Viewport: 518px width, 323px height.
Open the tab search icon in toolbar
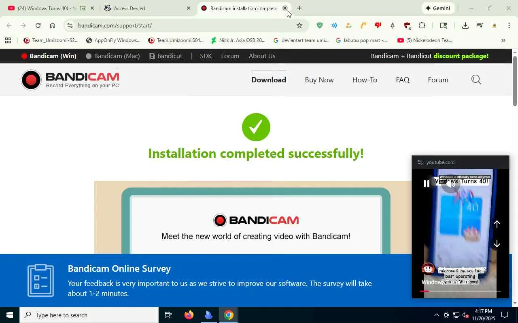coord(444,25)
